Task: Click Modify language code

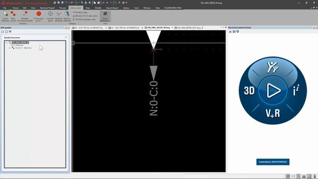Action: (x=84, y=19)
